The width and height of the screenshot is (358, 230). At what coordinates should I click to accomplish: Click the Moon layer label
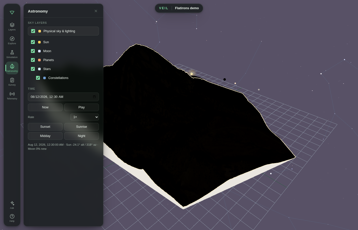47,51
